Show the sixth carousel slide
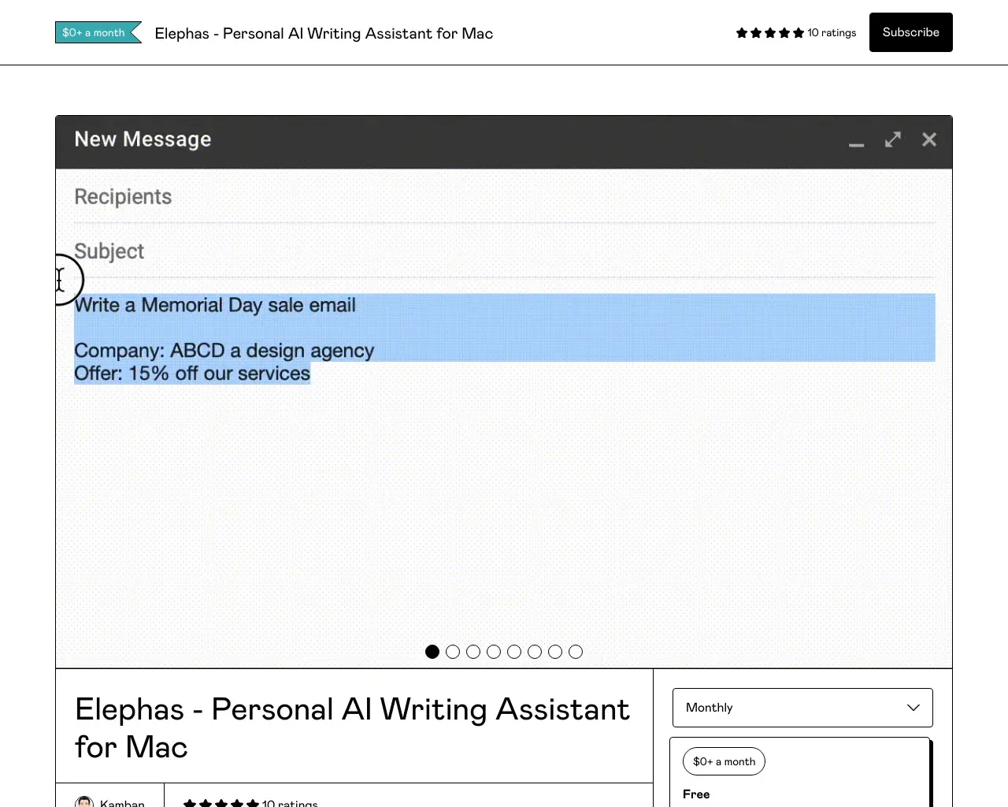1008x807 pixels. [x=535, y=652]
